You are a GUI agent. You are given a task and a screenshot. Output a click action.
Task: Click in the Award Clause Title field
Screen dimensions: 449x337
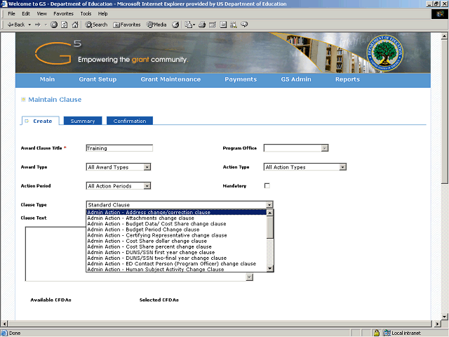click(x=119, y=148)
